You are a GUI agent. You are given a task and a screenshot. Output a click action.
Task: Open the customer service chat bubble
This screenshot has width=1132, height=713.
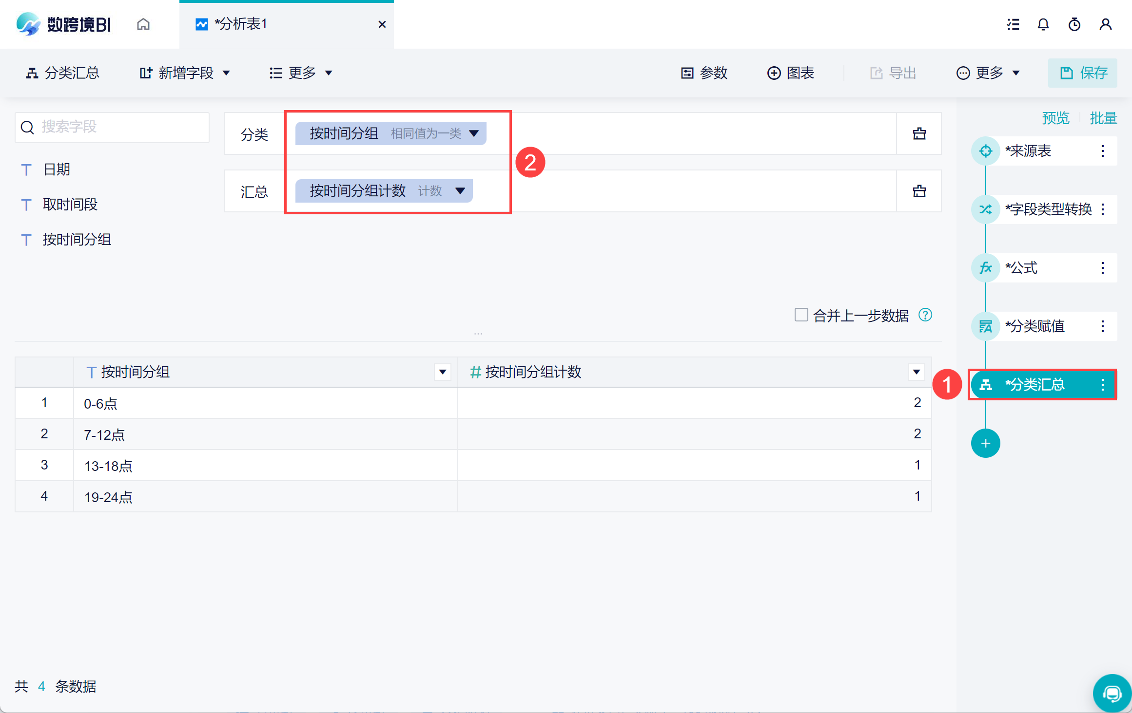1112,693
